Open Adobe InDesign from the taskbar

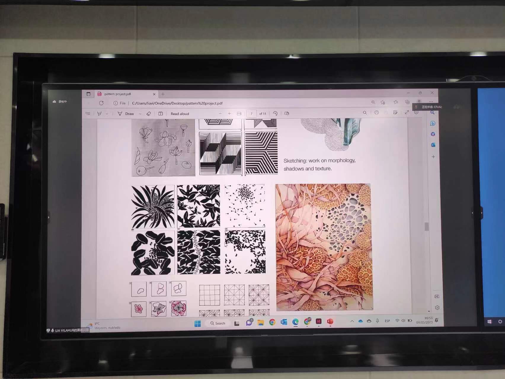tap(319, 322)
